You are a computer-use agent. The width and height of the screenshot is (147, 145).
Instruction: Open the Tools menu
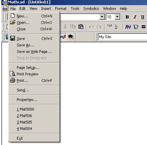point(75,9)
